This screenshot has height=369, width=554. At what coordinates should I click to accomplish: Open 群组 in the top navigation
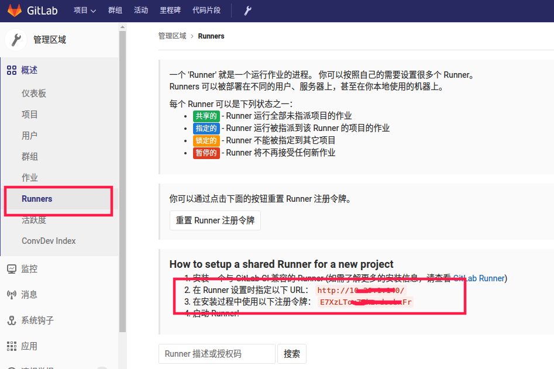click(115, 11)
